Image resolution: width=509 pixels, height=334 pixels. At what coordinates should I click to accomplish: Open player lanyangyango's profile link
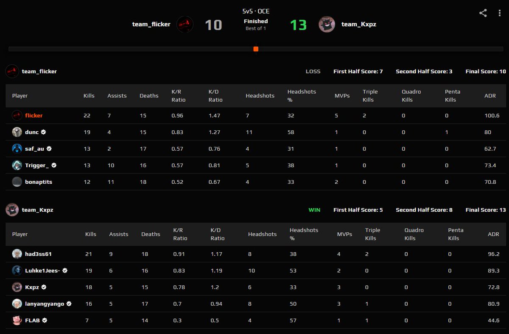(45, 304)
